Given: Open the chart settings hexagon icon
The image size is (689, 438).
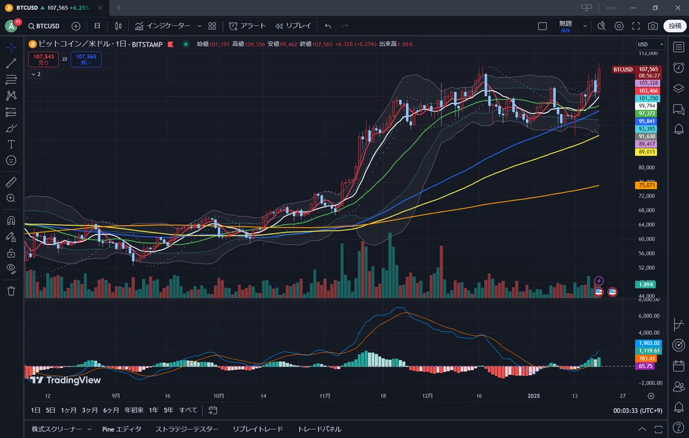Looking at the screenshot, I should pyautogui.click(x=619, y=26).
